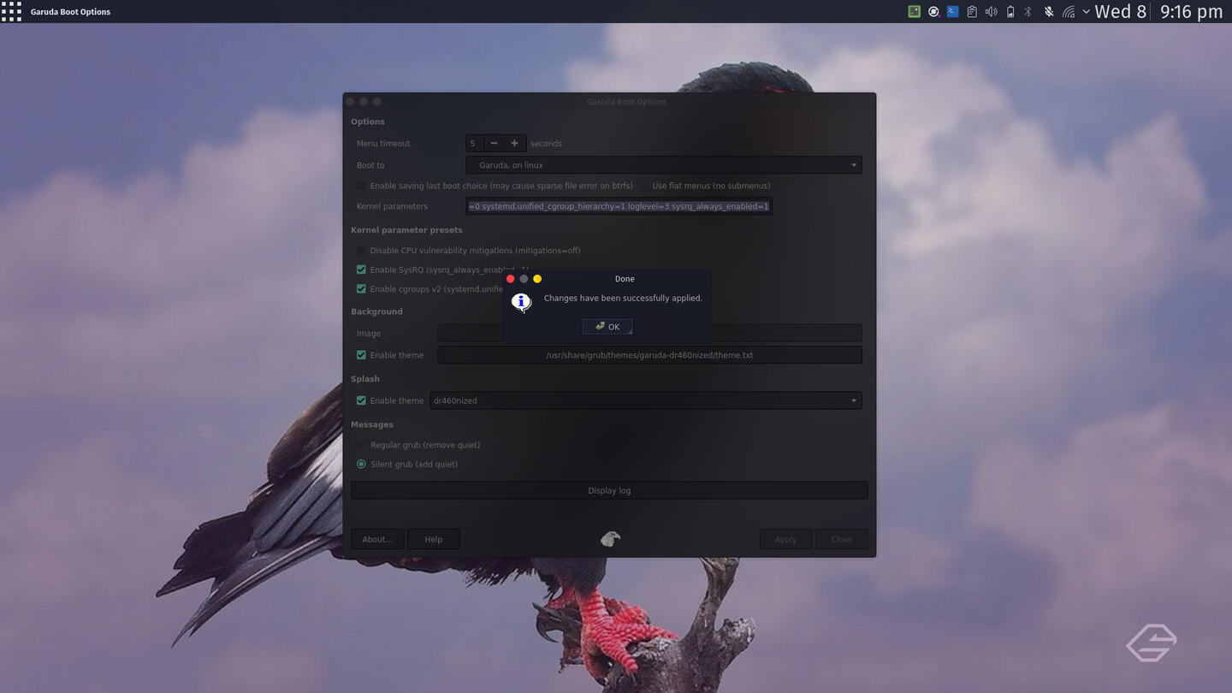Click the grub theme path button

pyautogui.click(x=649, y=355)
